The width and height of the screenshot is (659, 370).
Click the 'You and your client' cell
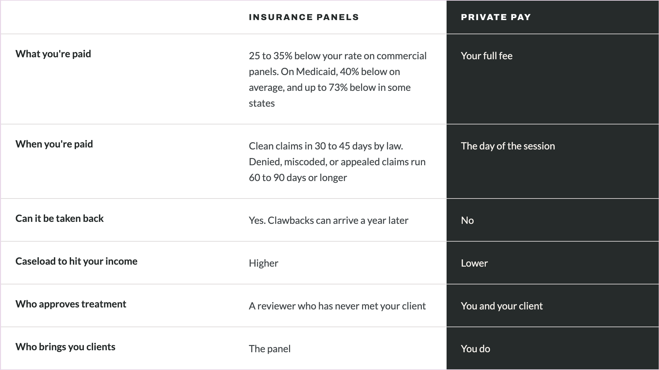pos(502,306)
